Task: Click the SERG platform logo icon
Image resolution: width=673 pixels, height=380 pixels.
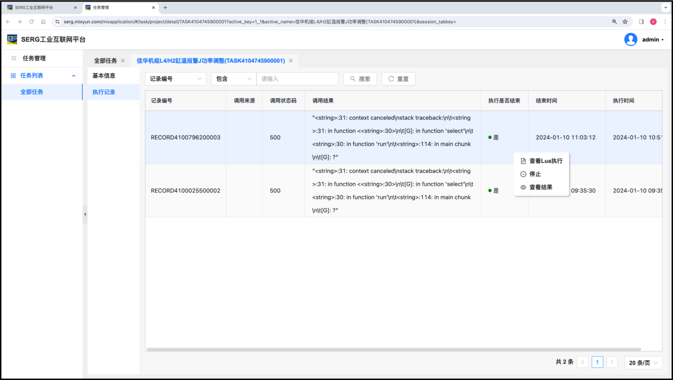Action: [12, 39]
